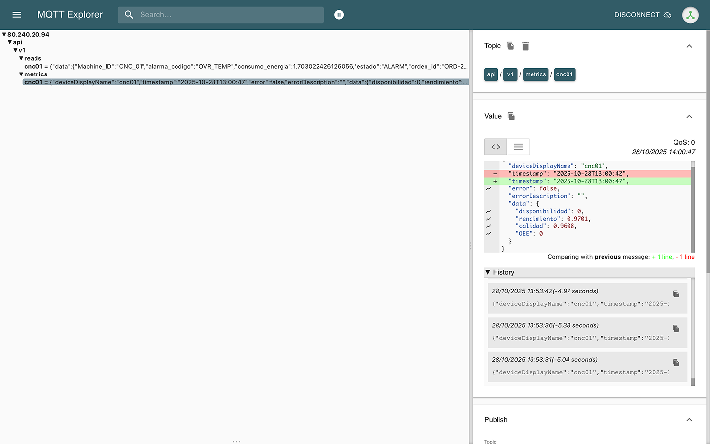Click the connection avatar icon

click(690, 15)
